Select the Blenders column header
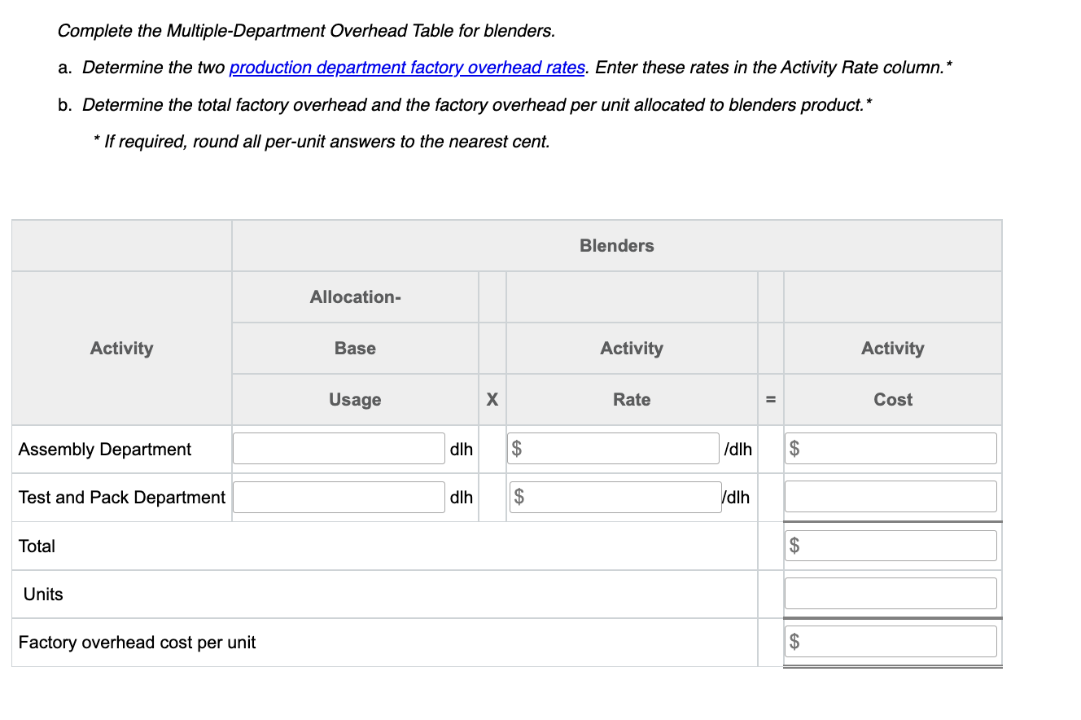This screenshot has width=1081, height=720. tap(616, 245)
